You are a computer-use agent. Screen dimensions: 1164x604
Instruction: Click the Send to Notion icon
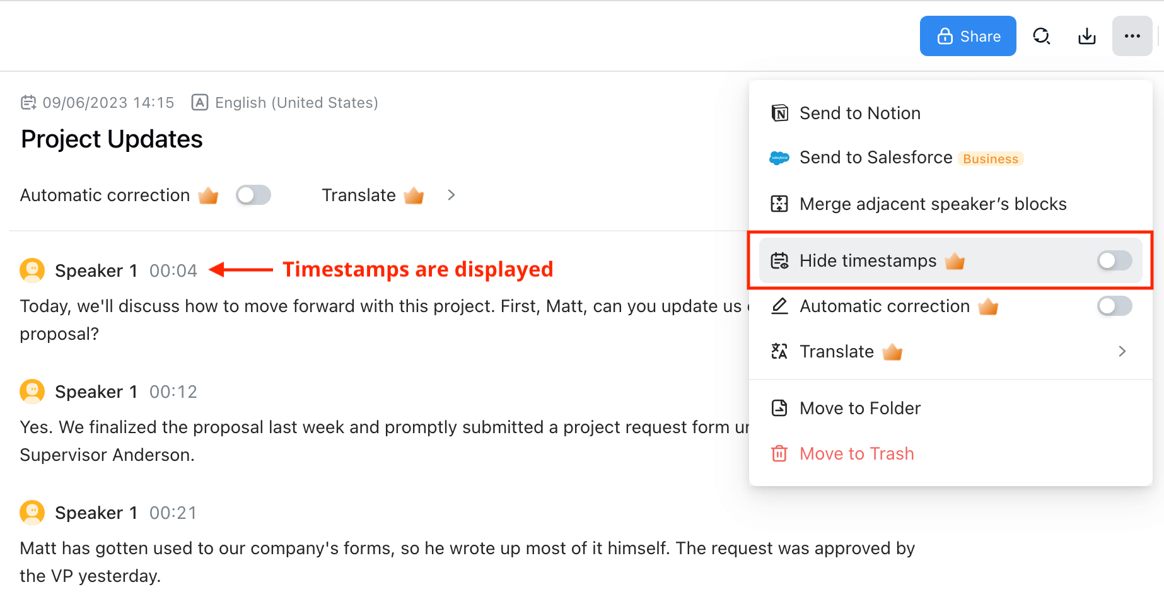tap(780, 113)
